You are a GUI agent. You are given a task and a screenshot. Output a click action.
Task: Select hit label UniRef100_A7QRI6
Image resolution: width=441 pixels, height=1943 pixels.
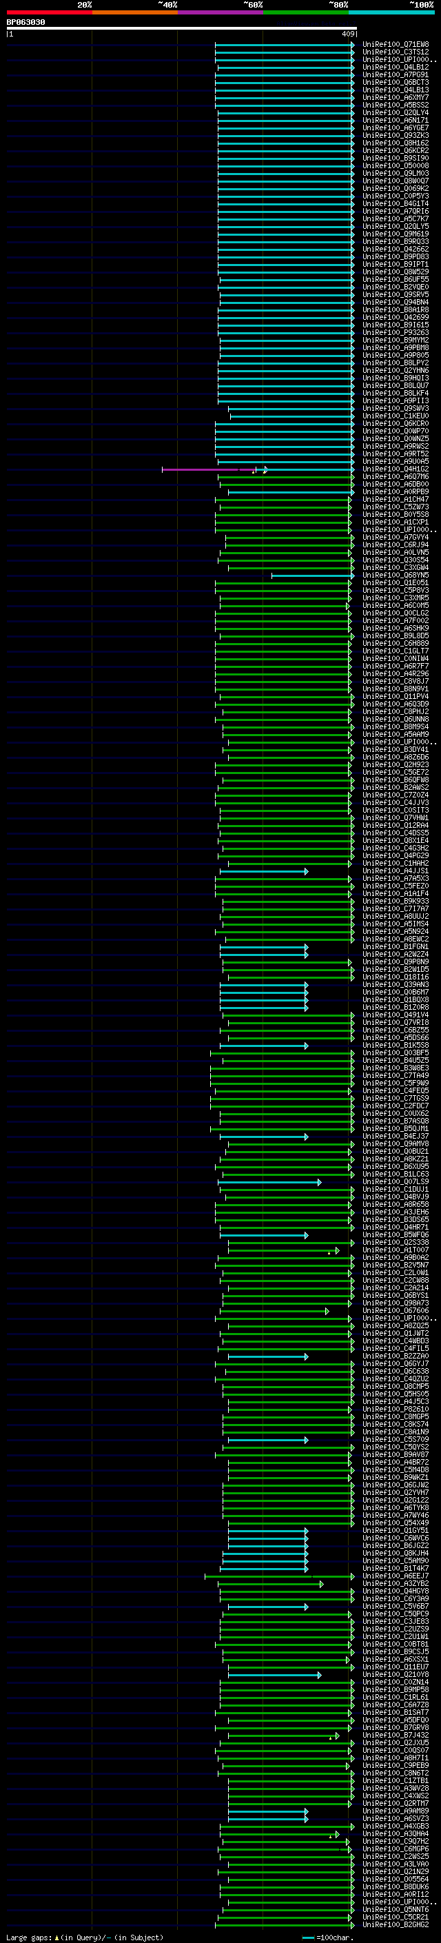click(x=396, y=211)
